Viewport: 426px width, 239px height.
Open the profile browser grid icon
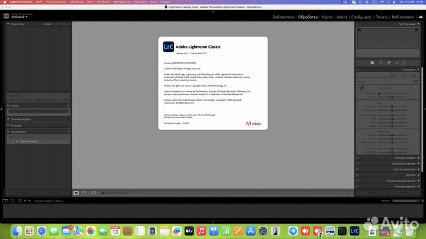[415, 82]
